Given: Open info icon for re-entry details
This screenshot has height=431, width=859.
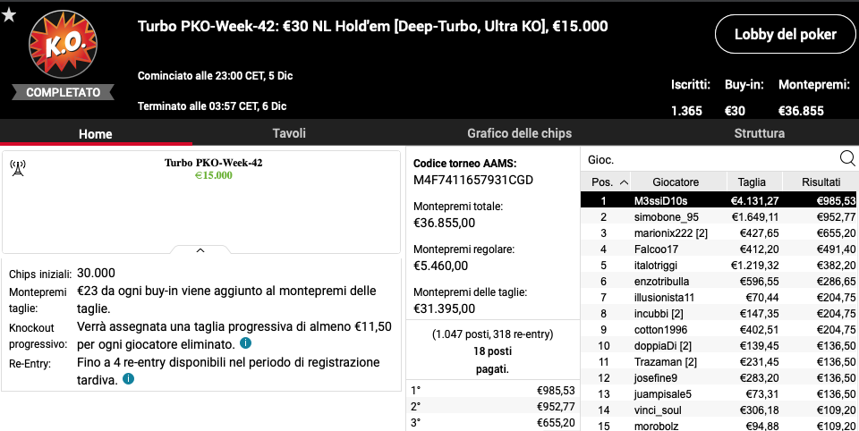Looking at the screenshot, I should [x=128, y=378].
